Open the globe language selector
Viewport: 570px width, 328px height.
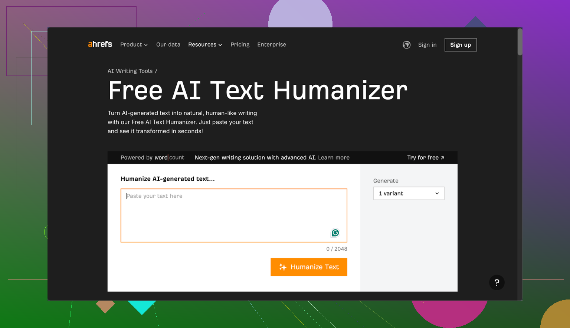[x=406, y=45]
